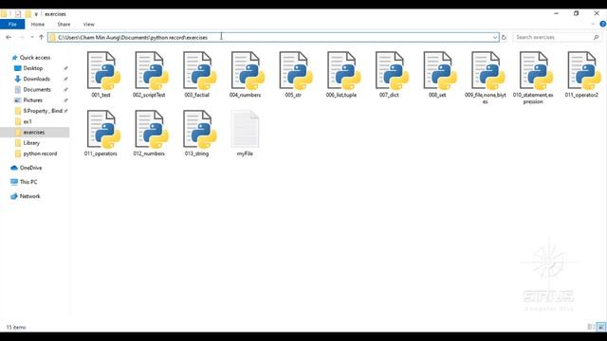Open python record folder in sidebar
The image size is (607, 341).
[36, 153]
